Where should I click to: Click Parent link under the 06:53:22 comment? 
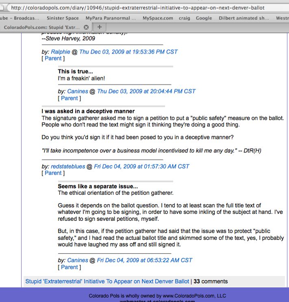(x=69, y=267)
